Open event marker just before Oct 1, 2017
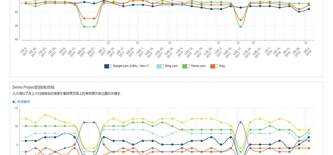Viewport: 333px width, 155px height. pos(138,43)
